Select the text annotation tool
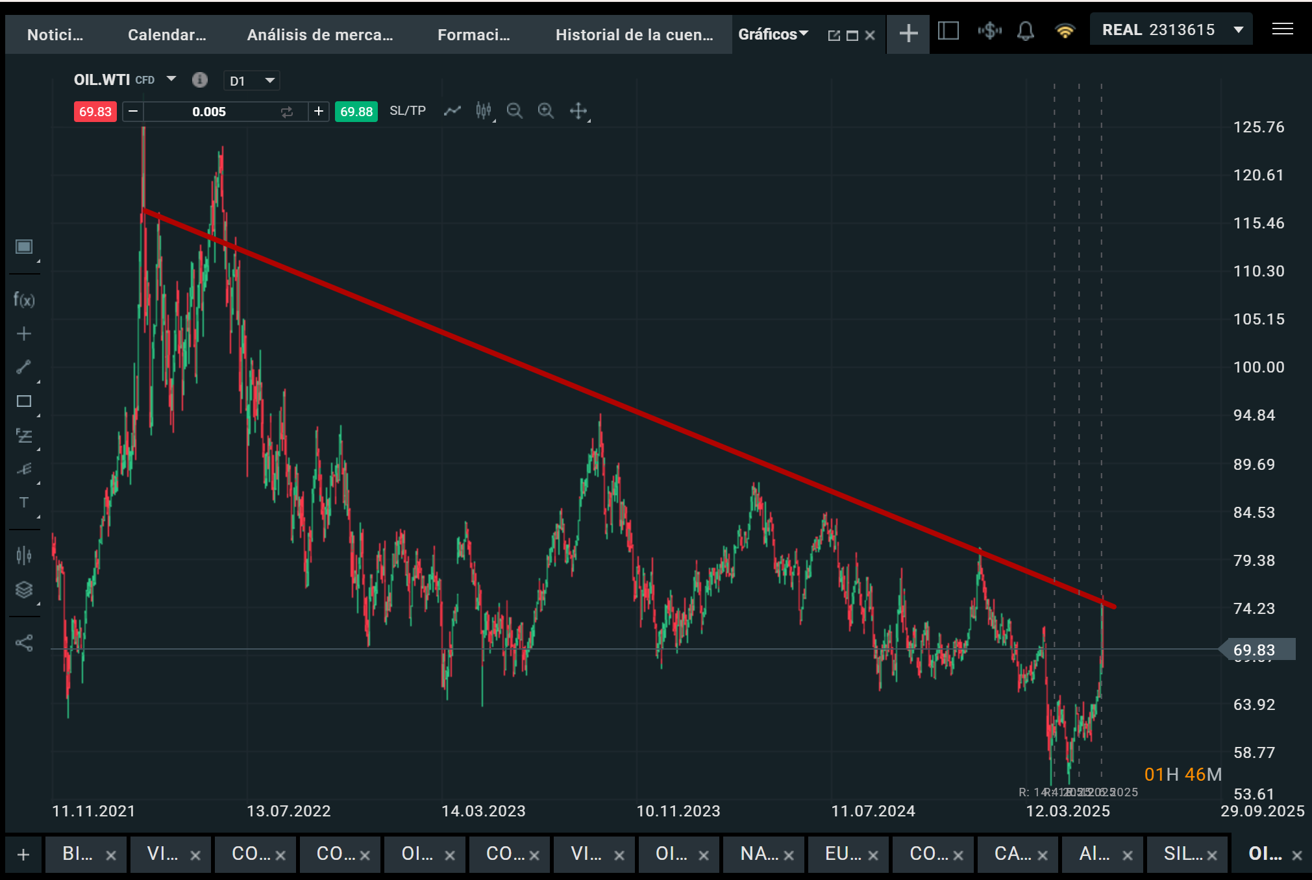1312x880 pixels. point(24,502)
